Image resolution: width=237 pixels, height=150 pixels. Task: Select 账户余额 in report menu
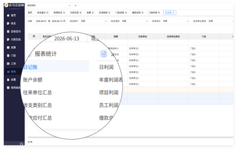point(33,80)
